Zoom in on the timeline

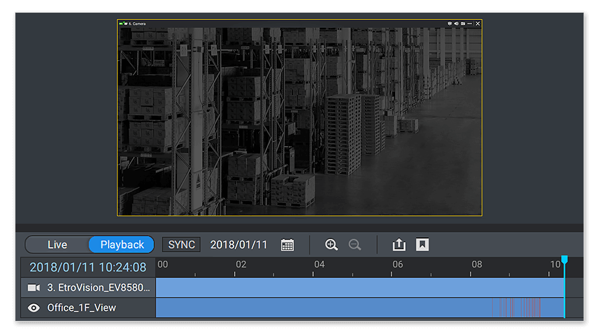(x=331, y=245)
